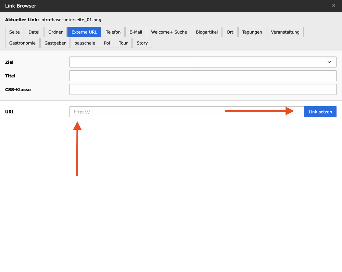Screen dimensions: 342x272
Task: Click the Ziel text input box
Action: (x=134, y=62)
